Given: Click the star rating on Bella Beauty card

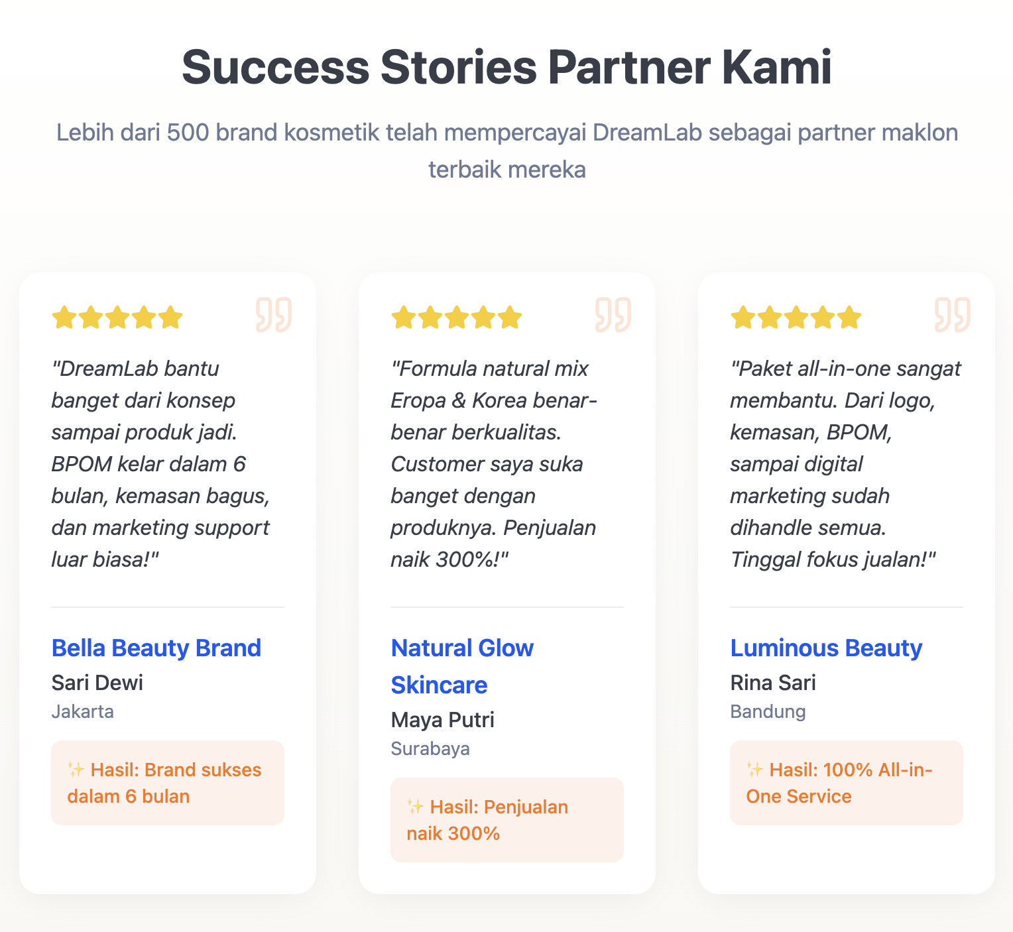Looking at the screenshot, I should 117,318.
